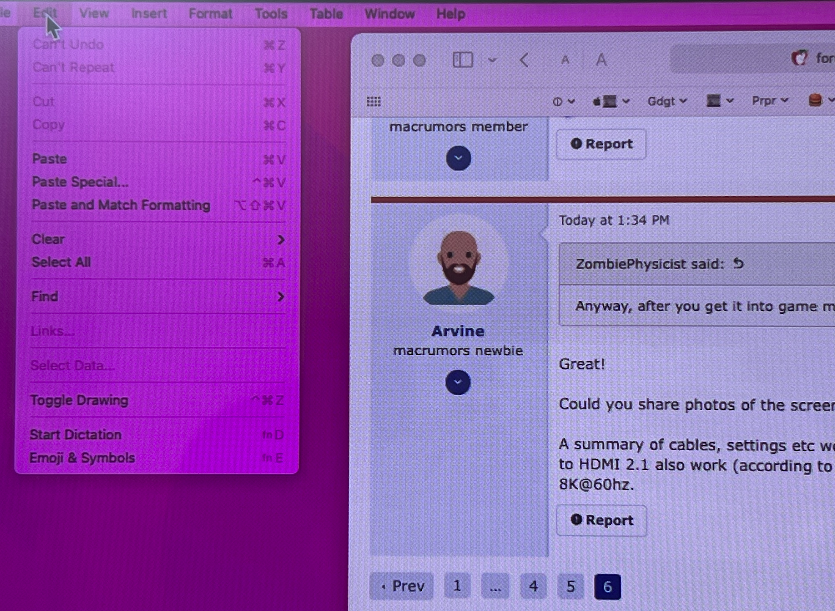
Task: Open the favorites grid icon
Action: coord(374,101)
